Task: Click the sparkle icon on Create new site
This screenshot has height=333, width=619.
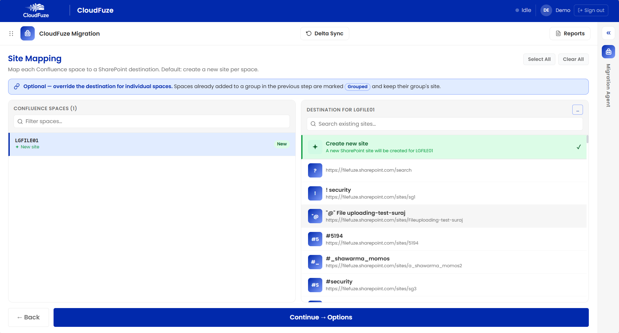Action: point(315,147)
